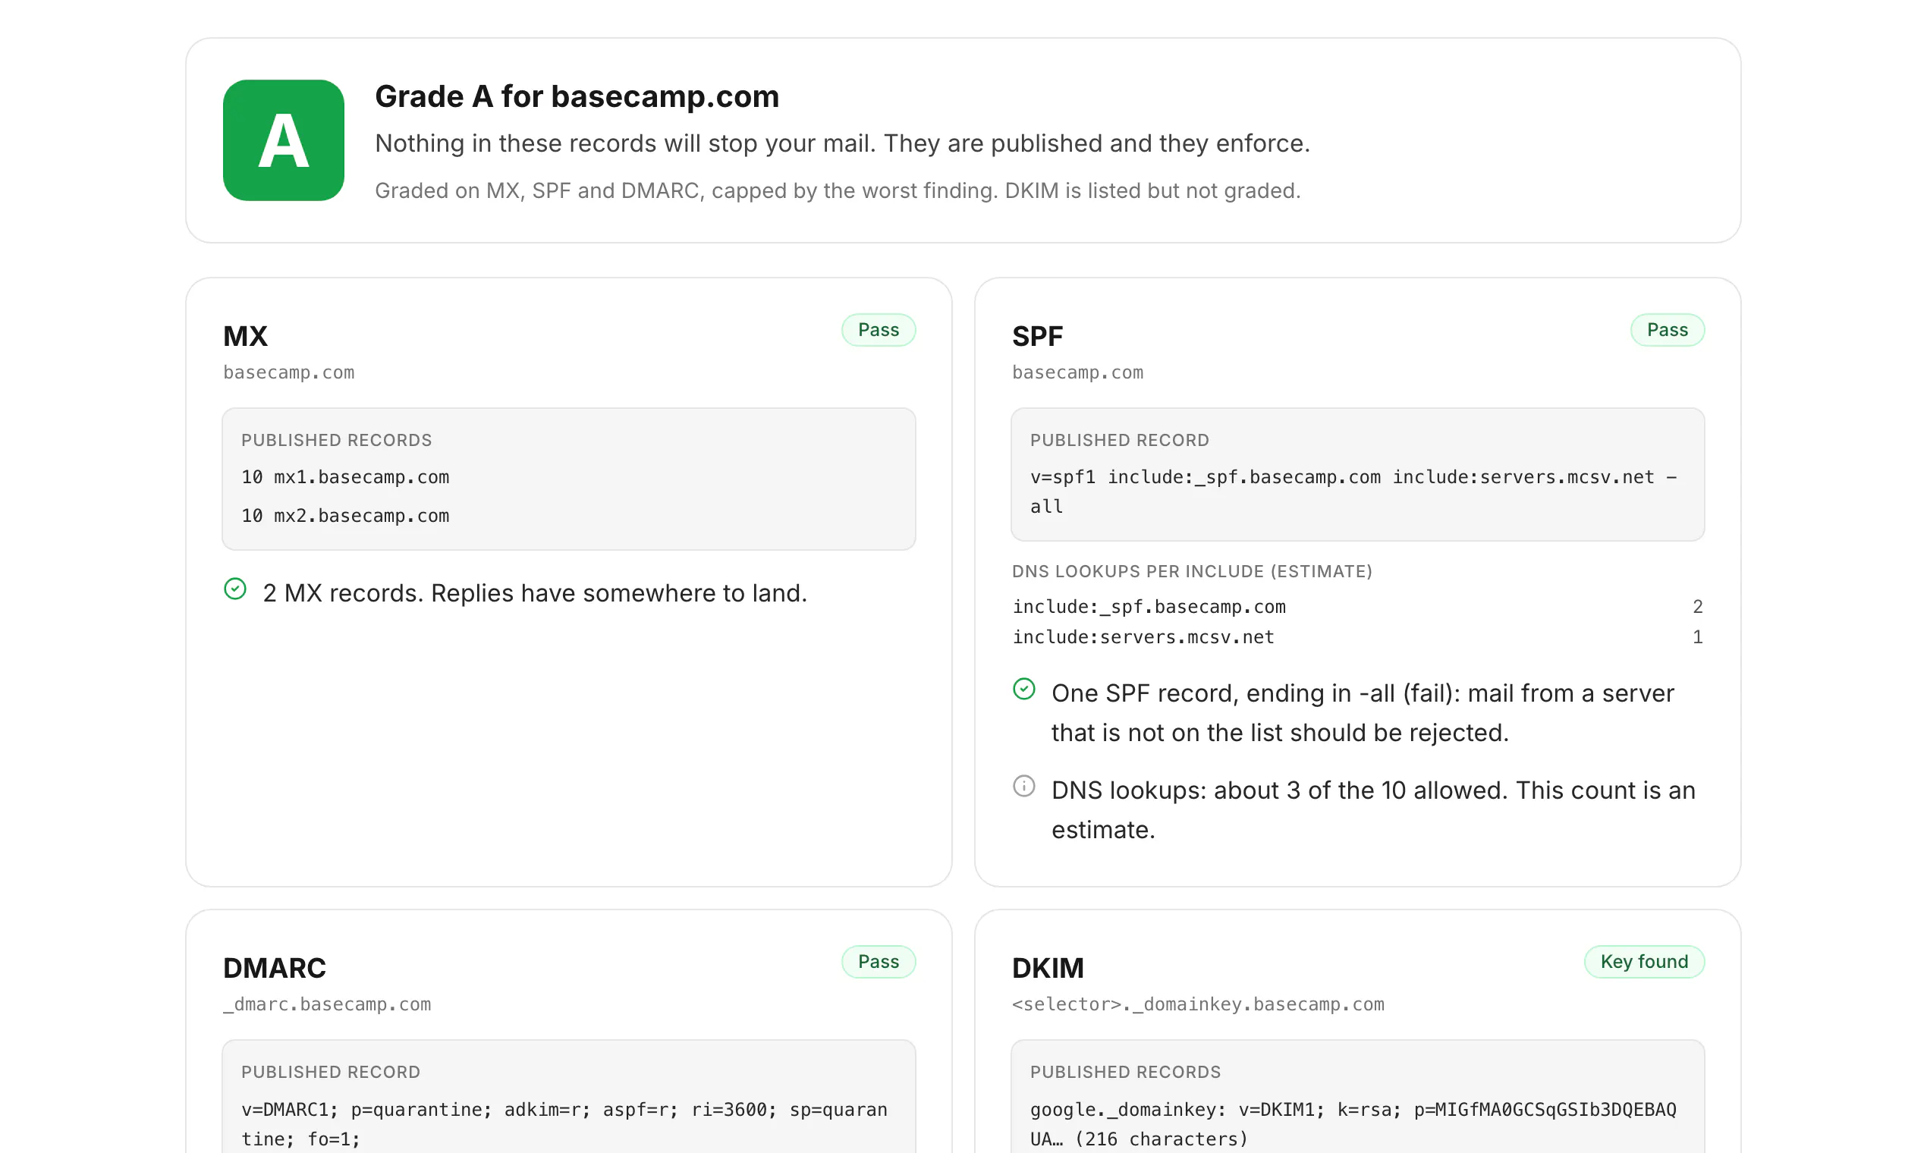
Task: Select the '10 mx2.basecamp.com' record line
Action: pos(345,516)
